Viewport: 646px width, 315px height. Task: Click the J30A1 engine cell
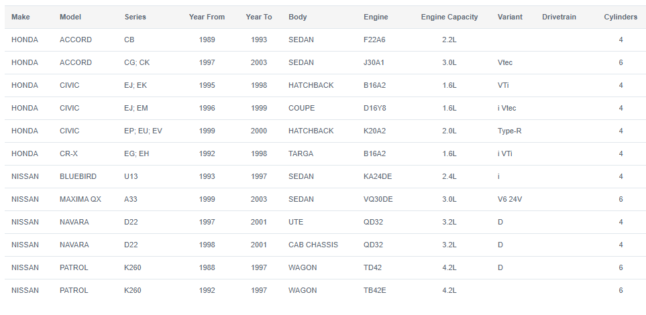pyautogui.click(x=374, y=62)
